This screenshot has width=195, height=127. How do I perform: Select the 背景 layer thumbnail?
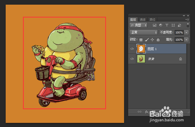(x=141, y=59)
